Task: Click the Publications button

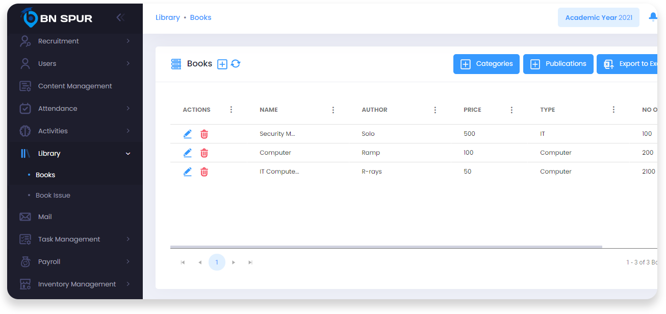Action: pos(558,64)
